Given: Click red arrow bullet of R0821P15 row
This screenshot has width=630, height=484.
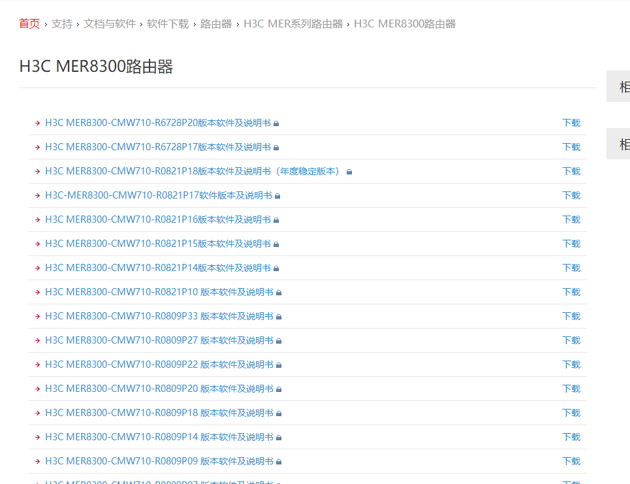Looking at the screenshot, I should [37, 244].
